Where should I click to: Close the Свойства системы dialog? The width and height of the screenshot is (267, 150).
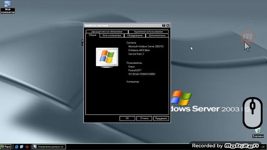[x=168, y=25]
